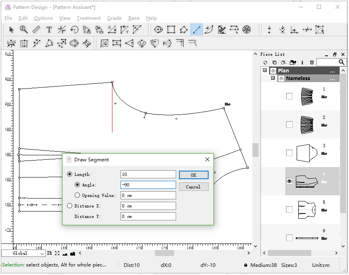Image resolution: width=349 pixels, height=275 pixels.
Task: Click Cancel in Draw Segment dialog
Action: [193, 187]
